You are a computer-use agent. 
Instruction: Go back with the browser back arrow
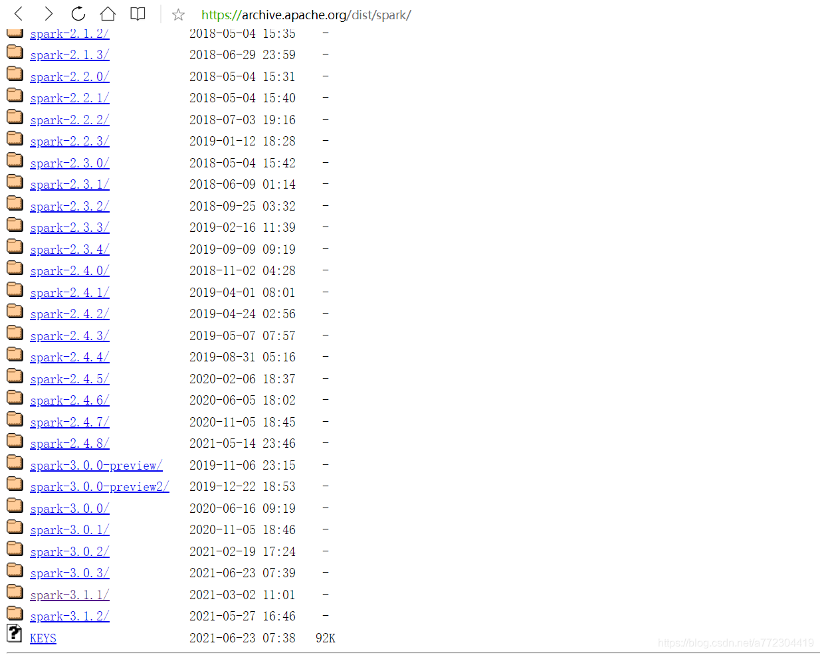(x=19, y=13)
